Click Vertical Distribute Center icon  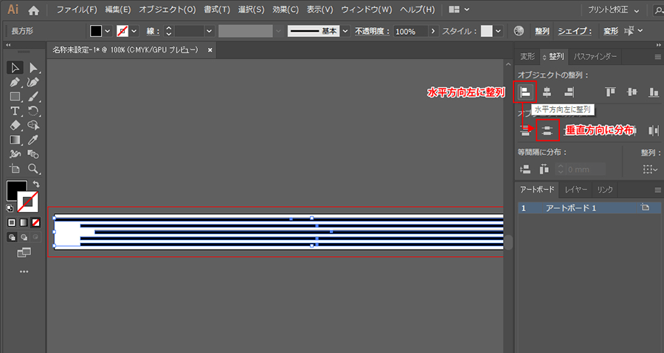click(x=547, y=131)
